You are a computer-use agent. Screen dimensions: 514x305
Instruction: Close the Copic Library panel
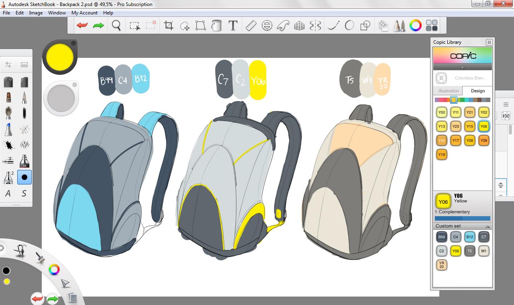(489, 42)
